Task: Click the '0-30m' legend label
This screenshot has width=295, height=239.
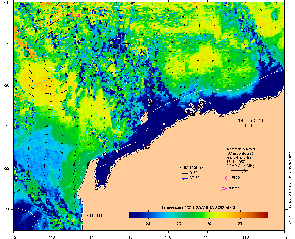Action: (195, 173)
